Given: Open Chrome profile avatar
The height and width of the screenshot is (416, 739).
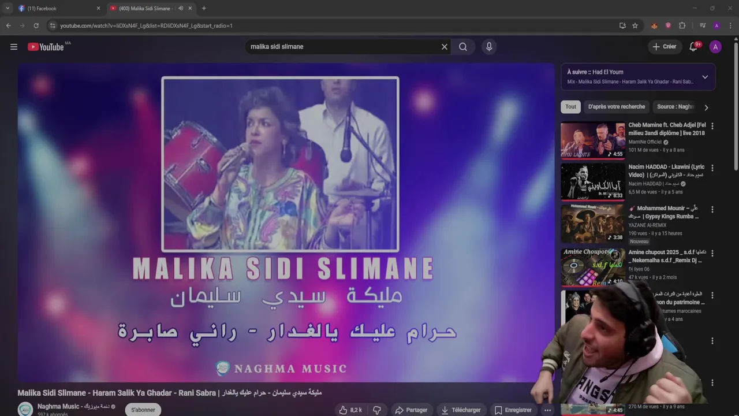Looking at the screenshot, I should click(716, 25).
